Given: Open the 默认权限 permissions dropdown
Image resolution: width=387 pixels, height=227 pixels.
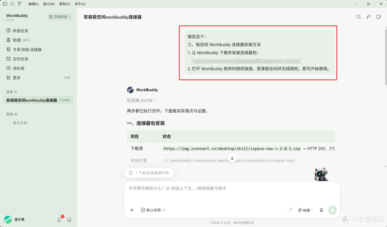Looking at the screenshot, I should [x=153, y=210].
